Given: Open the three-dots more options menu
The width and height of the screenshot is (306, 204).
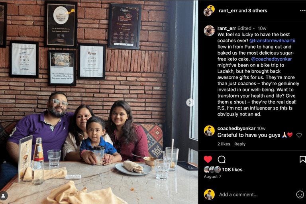Looking at the screenshot, I should coord(302,10).
